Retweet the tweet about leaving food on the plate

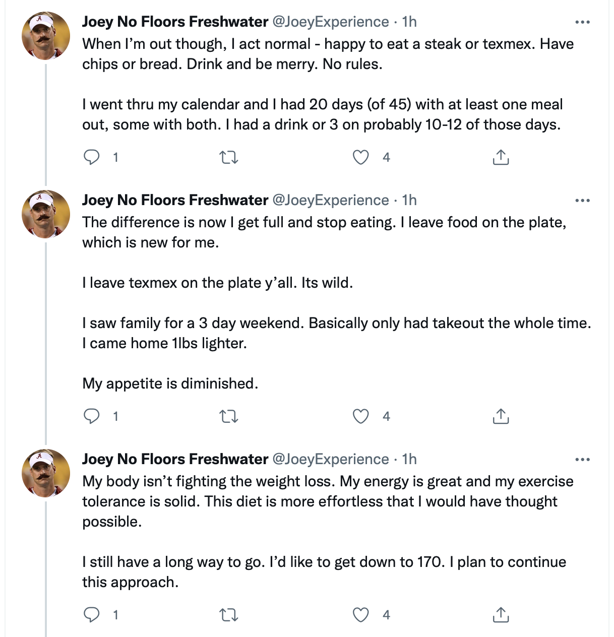coord(229,417)
